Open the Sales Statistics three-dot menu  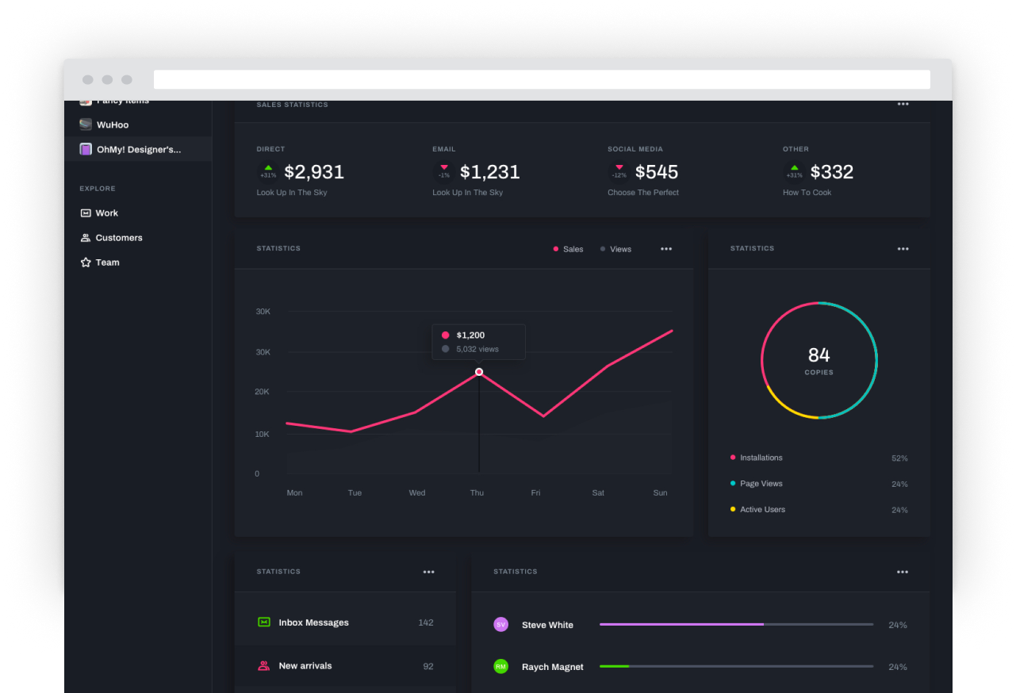(903, 104)
